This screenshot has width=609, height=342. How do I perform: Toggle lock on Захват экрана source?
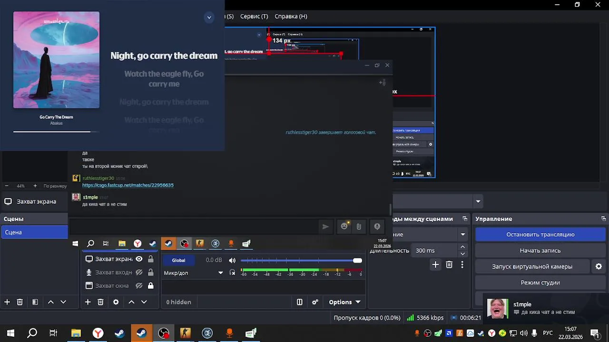click(x=150, y=259)
